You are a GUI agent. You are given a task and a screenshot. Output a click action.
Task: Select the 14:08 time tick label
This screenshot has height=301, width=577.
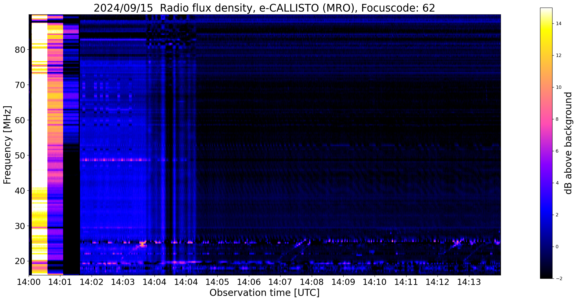click(312, 282)
